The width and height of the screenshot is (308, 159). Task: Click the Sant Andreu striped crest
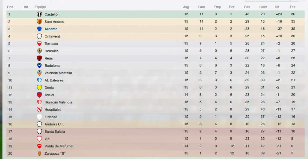pyautogui.click(x=39, y=22)
